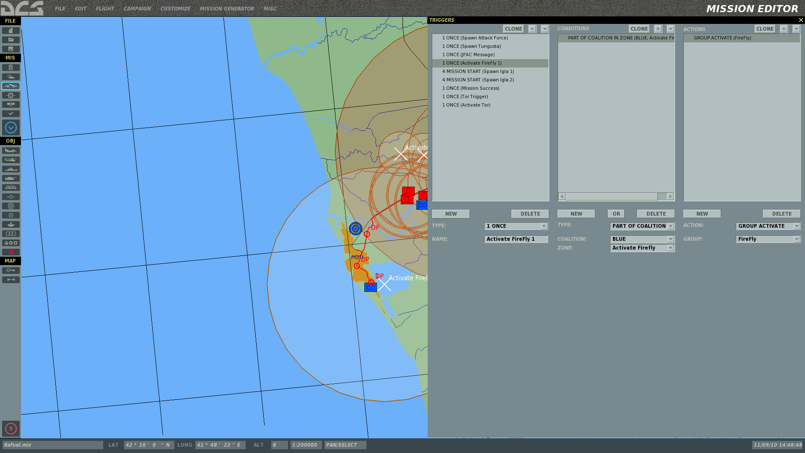The image size is (805, 453).
Task: Delete the selected trigger
Action: pyautogui.click(x=530, y=214)
